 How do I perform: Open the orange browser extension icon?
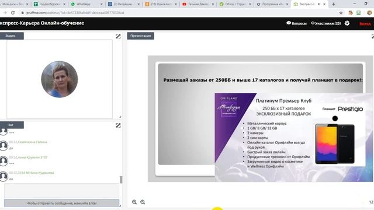(351, 13)
